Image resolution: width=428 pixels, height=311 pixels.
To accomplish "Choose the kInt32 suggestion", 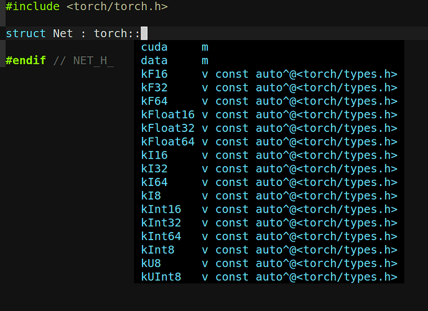I will [161, 223].
